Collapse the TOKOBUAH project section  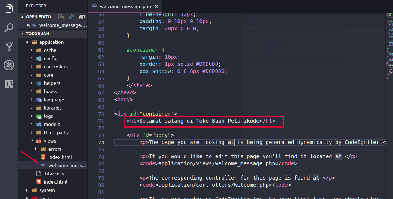[22, 34]
